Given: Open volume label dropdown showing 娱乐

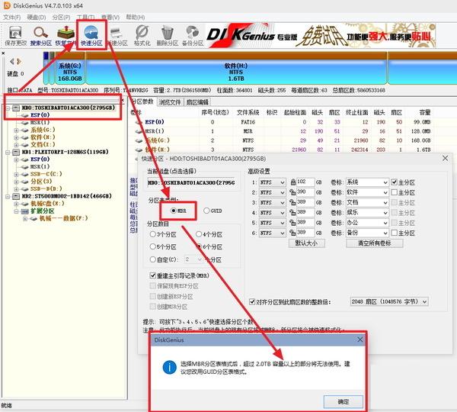Looking at the screenshot, I should pyautogui.click(x=367, y=213).
